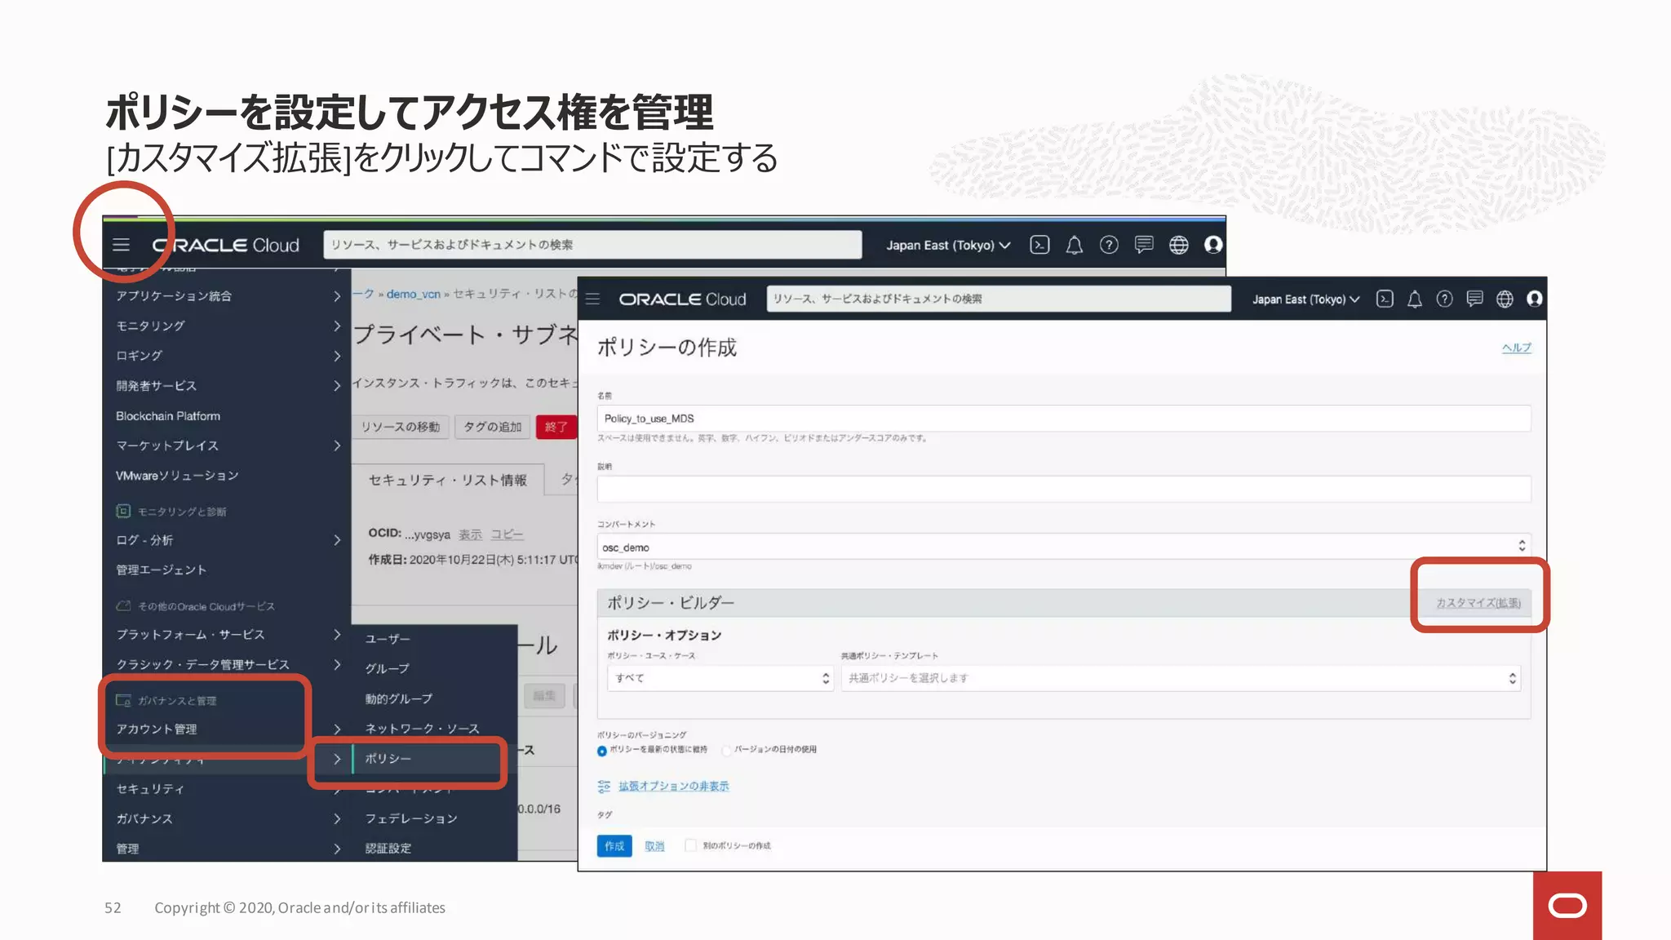Open Japan East (Tokyo) region dropdown in back window
This screenshot has height=940, width=1671.
pyautogui.click(x=948, y=245)
